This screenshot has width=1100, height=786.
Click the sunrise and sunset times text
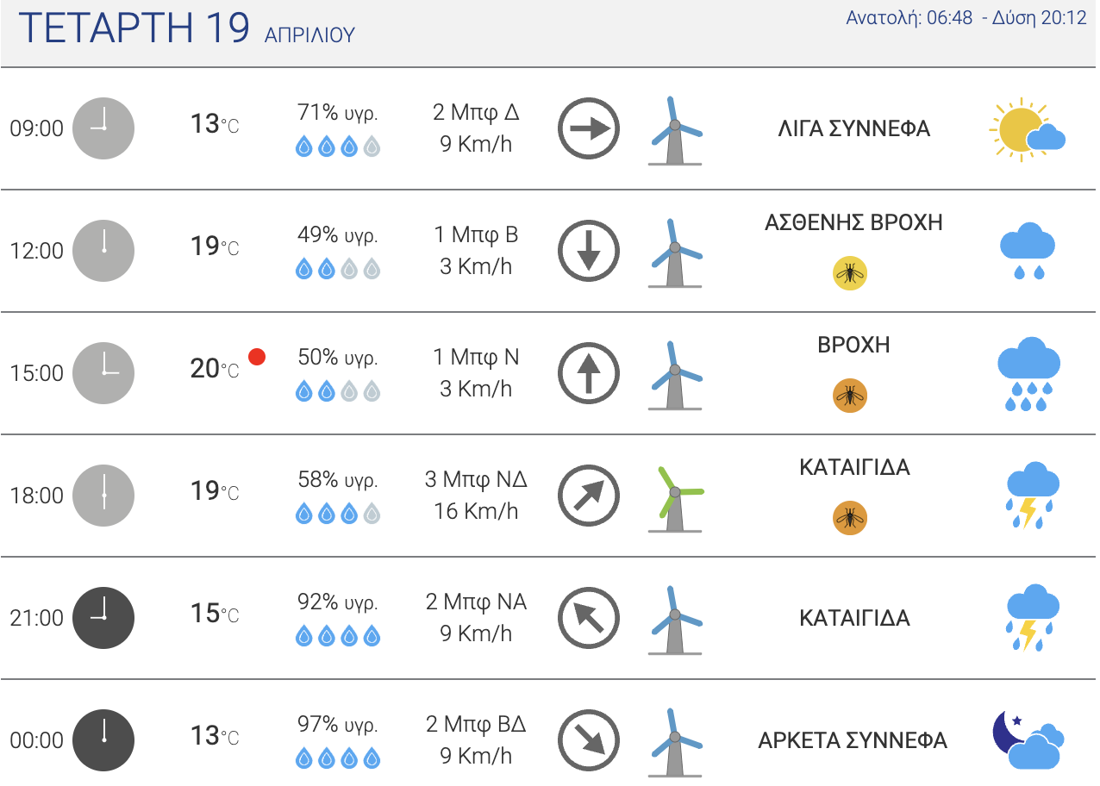click(966, 18)
